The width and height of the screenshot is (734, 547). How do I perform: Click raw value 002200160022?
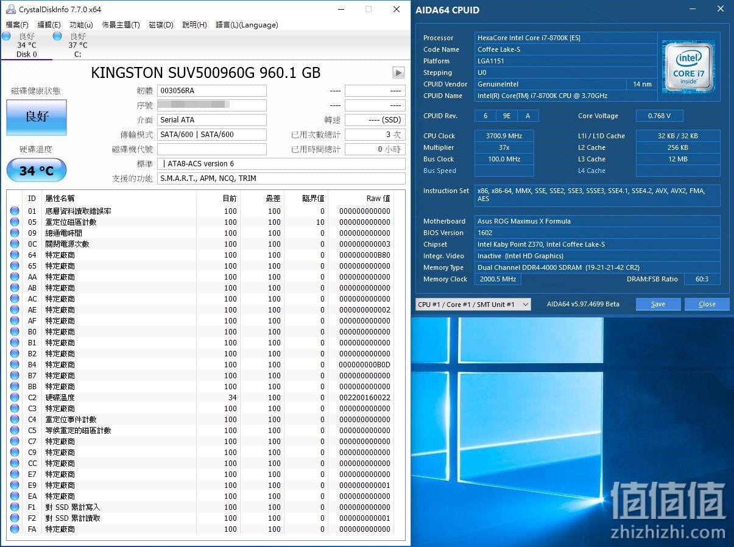click(x=365, y=398)
